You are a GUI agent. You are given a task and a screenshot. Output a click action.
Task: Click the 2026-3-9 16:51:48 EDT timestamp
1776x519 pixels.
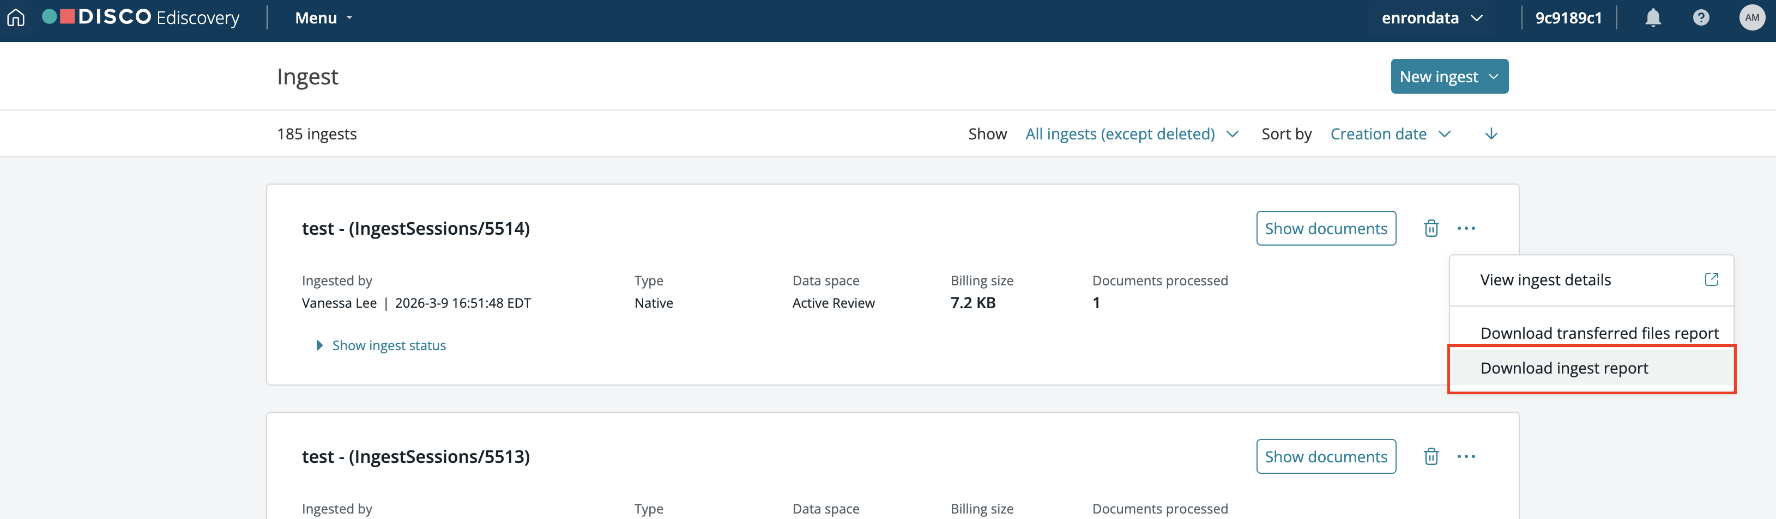point(463,303)
